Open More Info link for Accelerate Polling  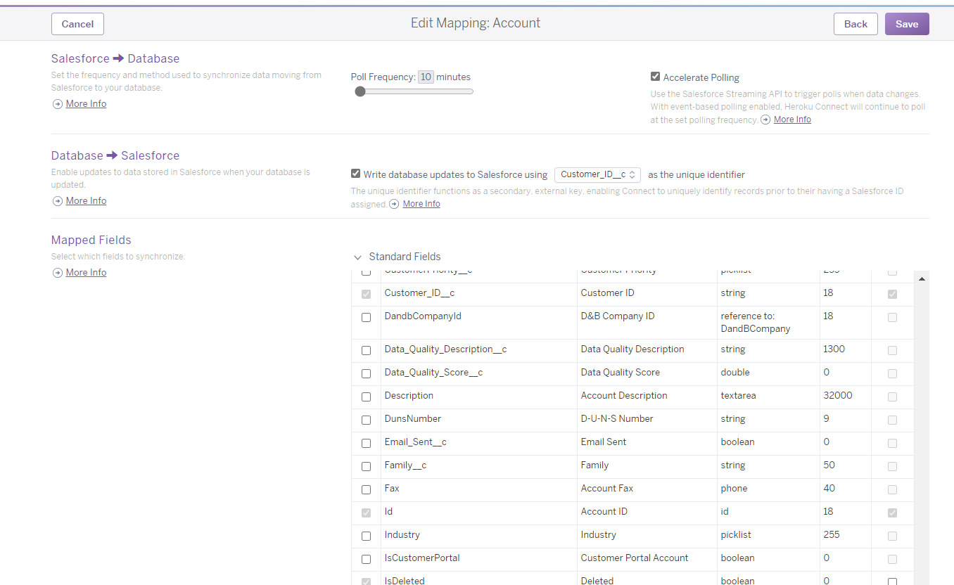pyautogui.click(x=792, y=120)
